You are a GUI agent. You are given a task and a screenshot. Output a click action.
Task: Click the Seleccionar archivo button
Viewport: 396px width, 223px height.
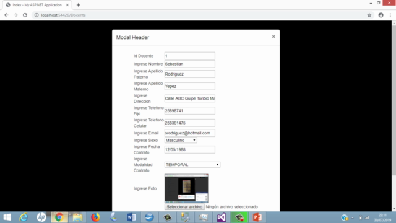184,207
